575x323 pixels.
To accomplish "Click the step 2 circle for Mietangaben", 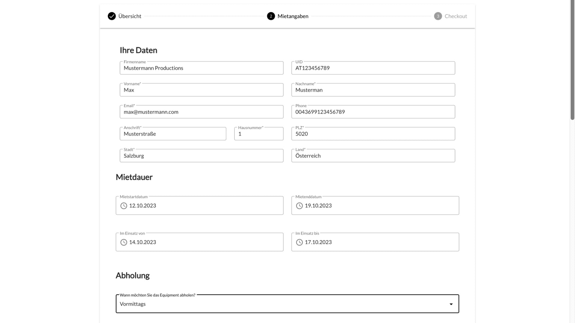I will point(271,16).
